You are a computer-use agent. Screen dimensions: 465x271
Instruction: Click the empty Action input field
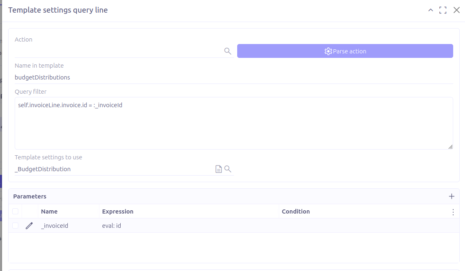114,51
